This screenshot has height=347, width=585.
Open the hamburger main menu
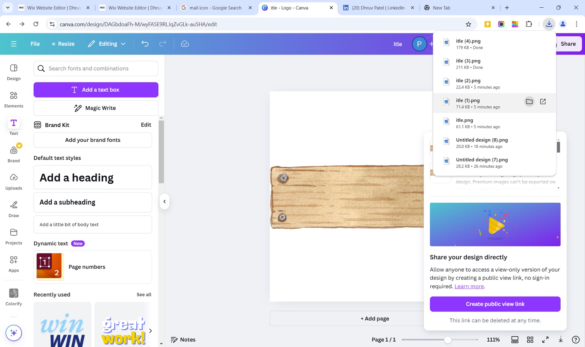pyautogui.click(x=14, y=44)
